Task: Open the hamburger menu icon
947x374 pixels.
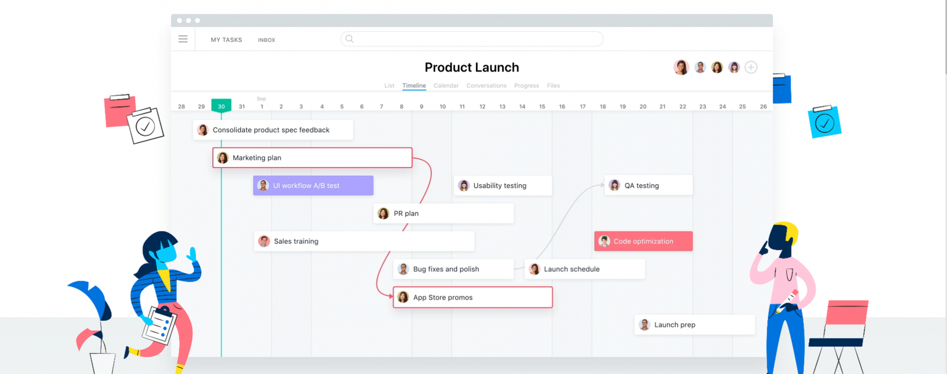Action: click(x=183, y=39)
